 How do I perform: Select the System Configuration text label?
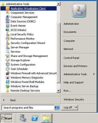tap(23, 65)
